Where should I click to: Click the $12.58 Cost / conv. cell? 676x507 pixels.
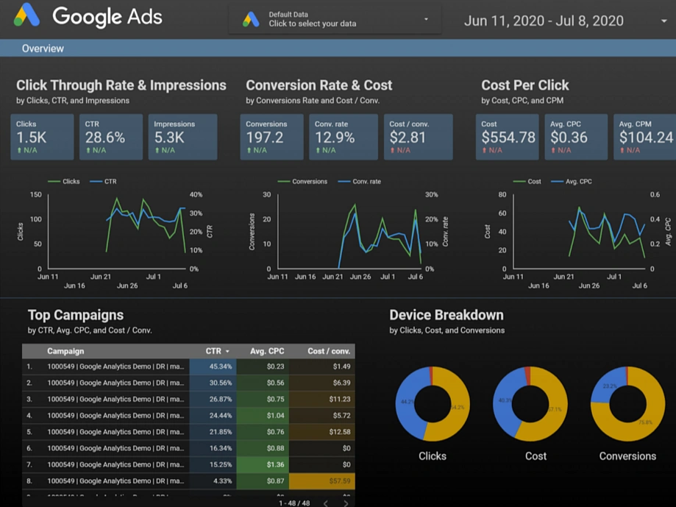click(x=322, y=432)
